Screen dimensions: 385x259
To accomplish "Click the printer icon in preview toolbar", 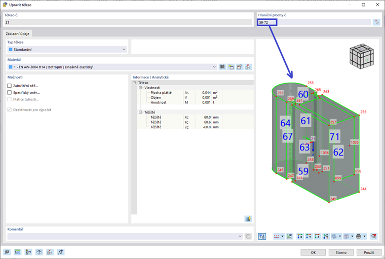I will pos(359,236).
